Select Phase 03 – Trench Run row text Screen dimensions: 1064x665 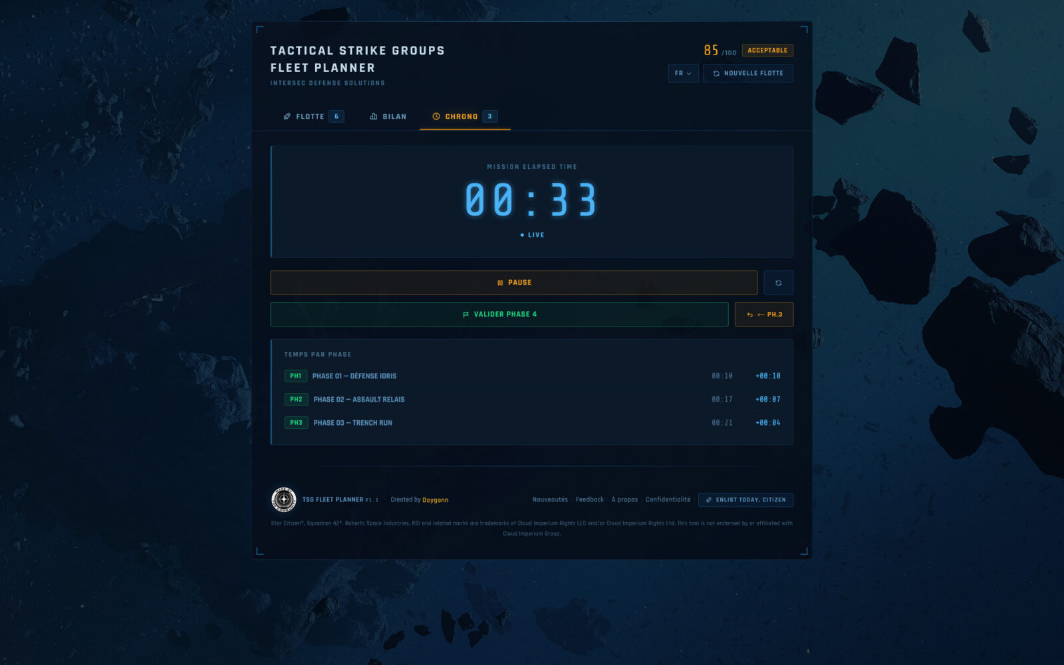pos(353,423)
